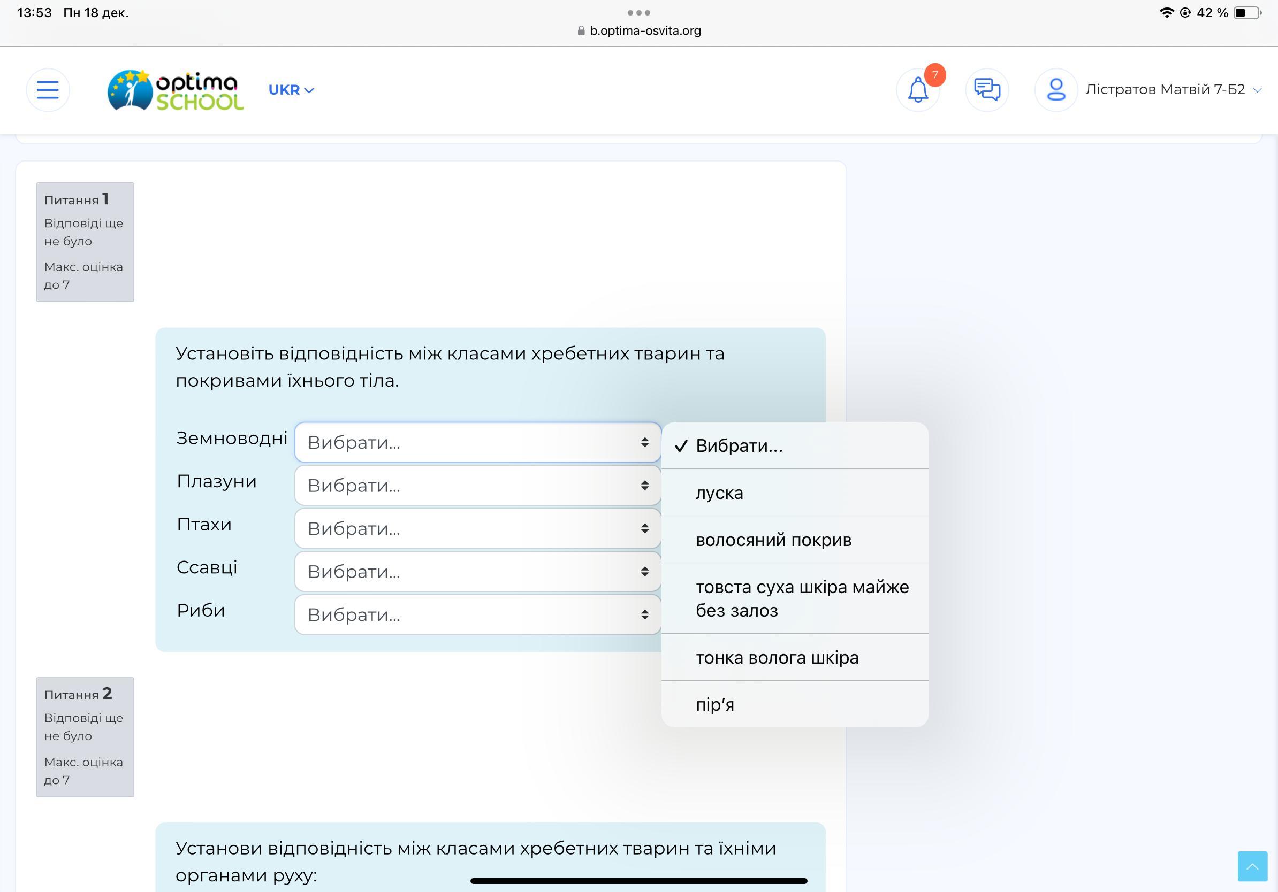1278x892 pixels.
Task: Select товста суха шкіра майже без залоз
Action: (x=795, y=598)
